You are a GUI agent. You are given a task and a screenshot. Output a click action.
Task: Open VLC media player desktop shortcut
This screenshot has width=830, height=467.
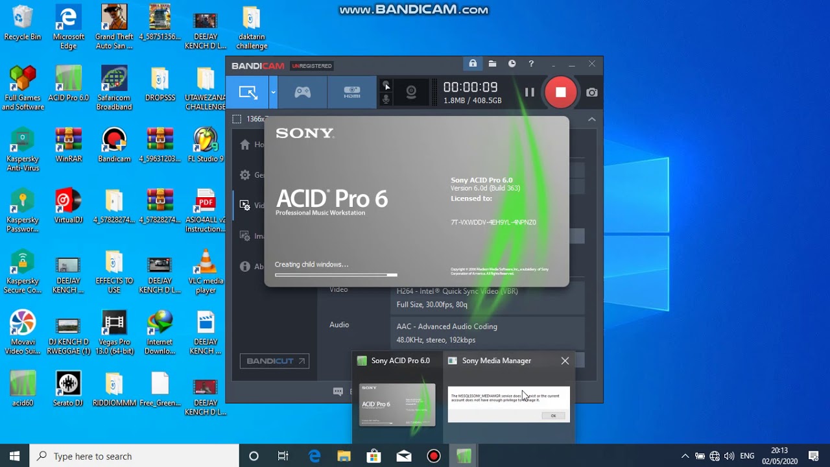pos(206,271)
